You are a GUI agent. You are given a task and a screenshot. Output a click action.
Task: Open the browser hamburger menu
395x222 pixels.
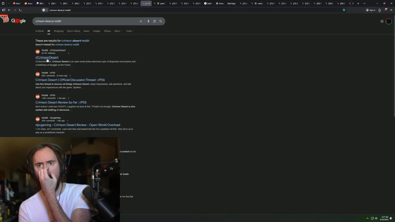point(391,10)
